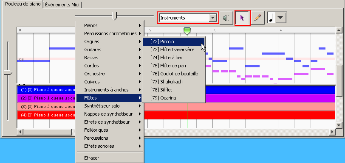Click the green playback position marker

click(x=187, y=31)
